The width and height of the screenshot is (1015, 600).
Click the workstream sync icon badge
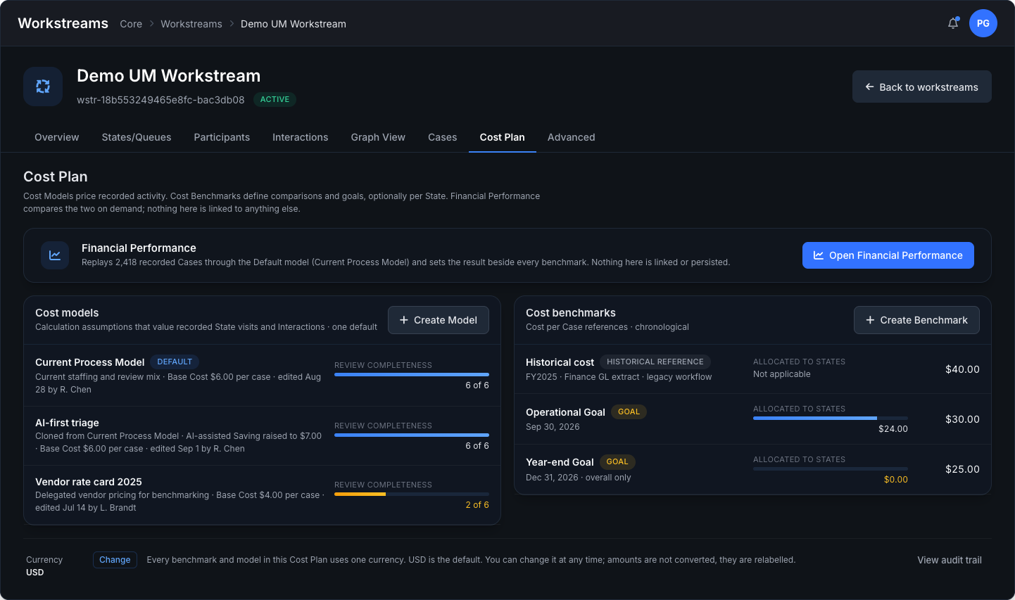pos(43,87)
